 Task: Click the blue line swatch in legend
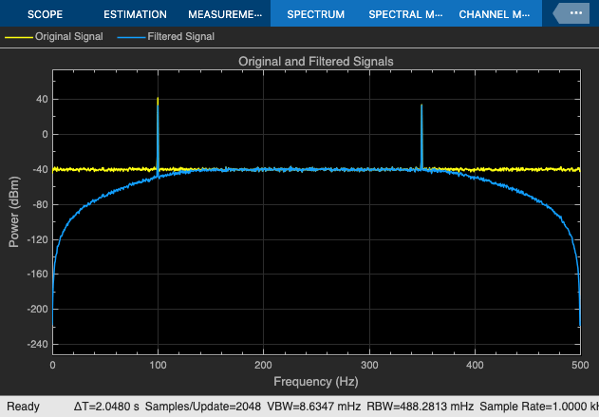click(131, 37)
